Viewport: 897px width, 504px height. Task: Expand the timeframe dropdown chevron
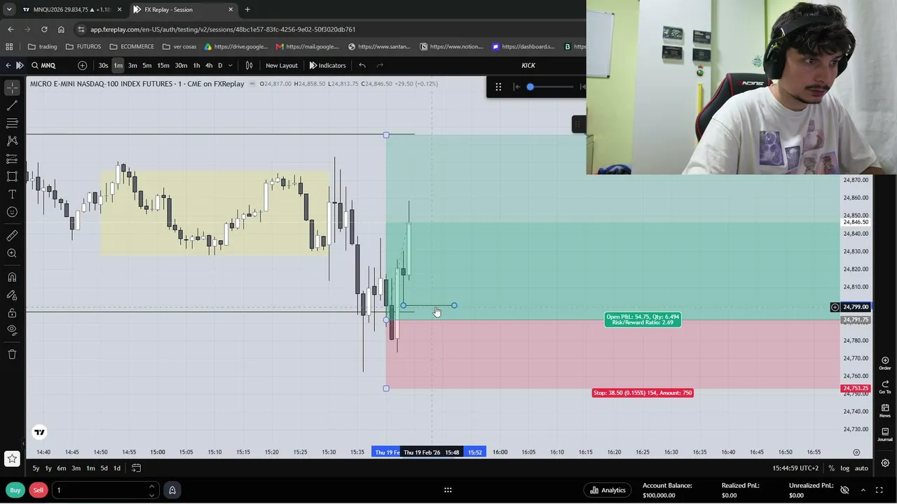coord(230,65)
